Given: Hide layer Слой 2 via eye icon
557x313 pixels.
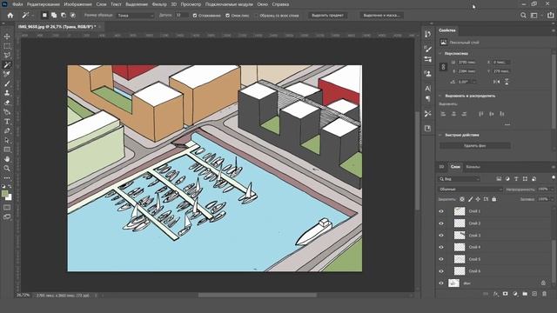Looking at the screenshot, I should coord(441,223).
